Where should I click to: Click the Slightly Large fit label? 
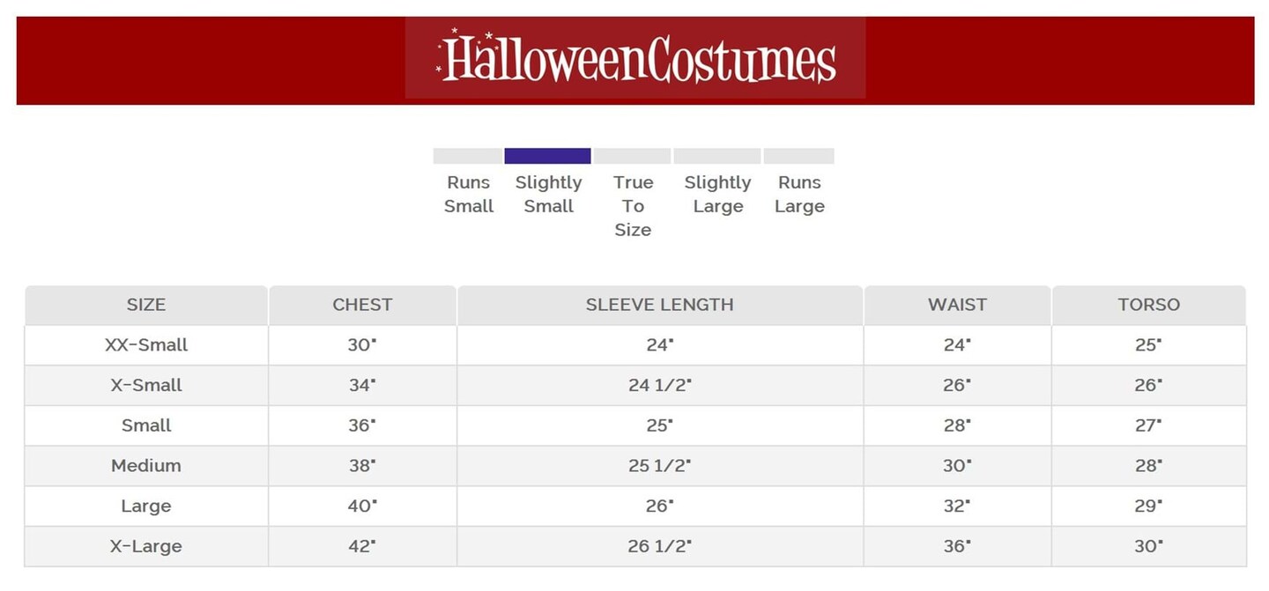click(717, 194)
